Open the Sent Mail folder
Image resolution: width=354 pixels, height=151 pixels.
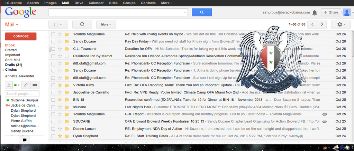[x=13, y=60]
